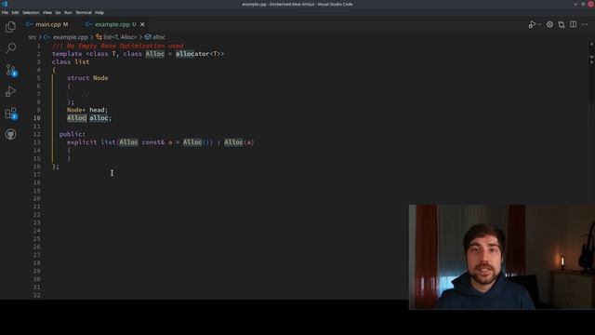Switch to the example.cpp tab
Image resolution: width=595 pixels, height=335 pixels.
click(x=112, y=24)
